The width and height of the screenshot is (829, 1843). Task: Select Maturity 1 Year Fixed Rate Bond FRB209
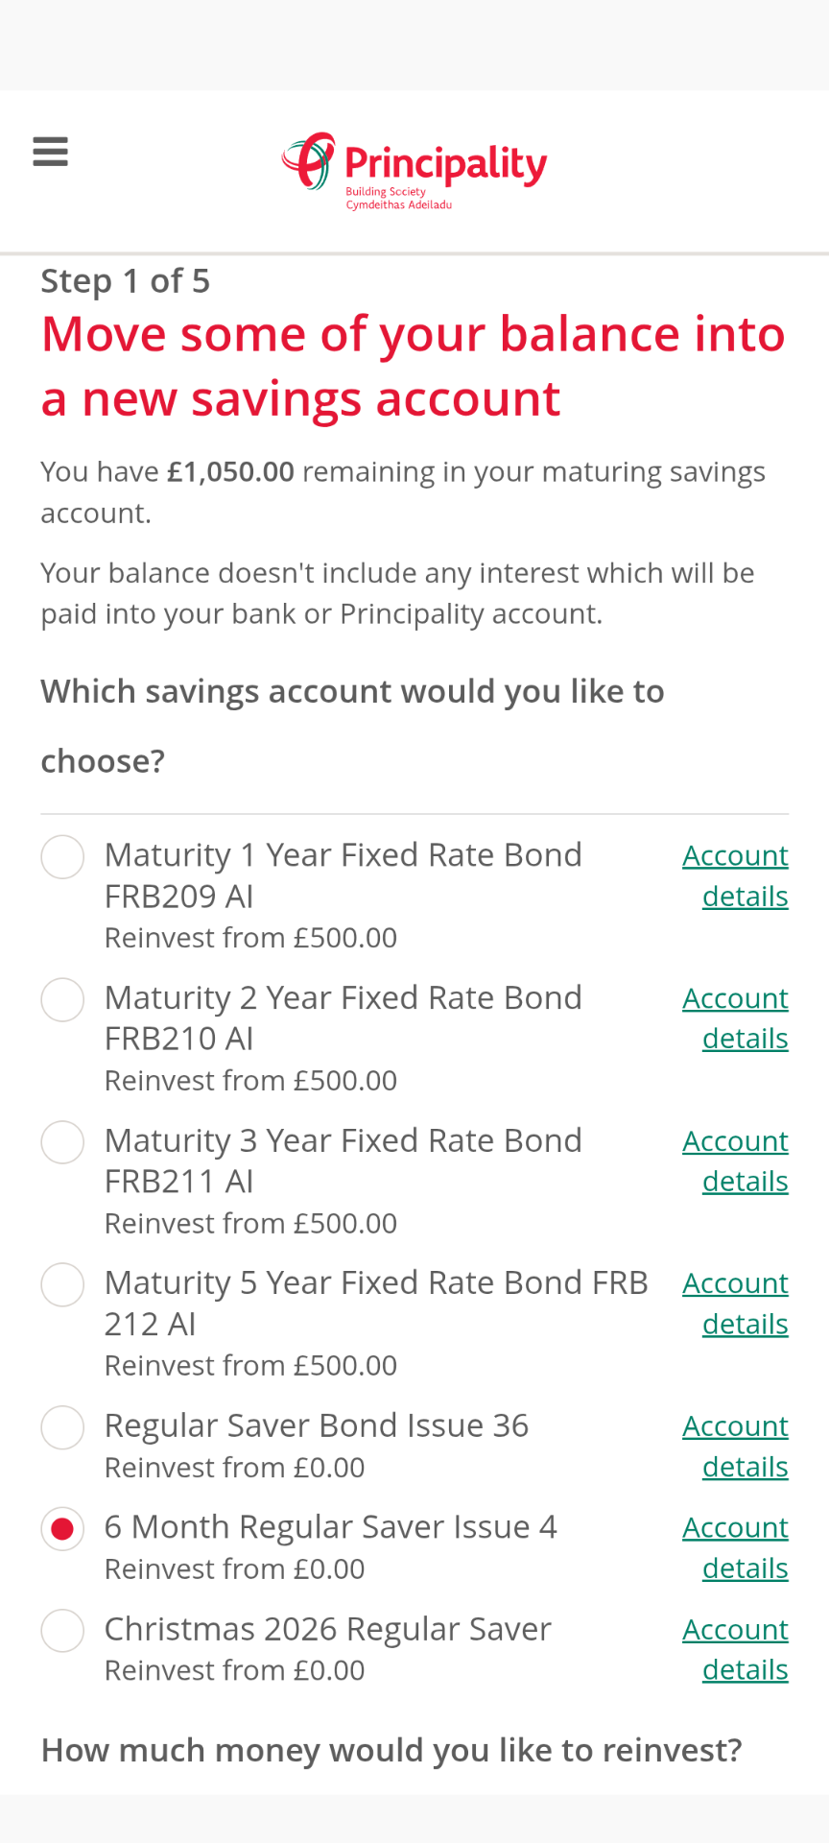(x=62, y=856)
